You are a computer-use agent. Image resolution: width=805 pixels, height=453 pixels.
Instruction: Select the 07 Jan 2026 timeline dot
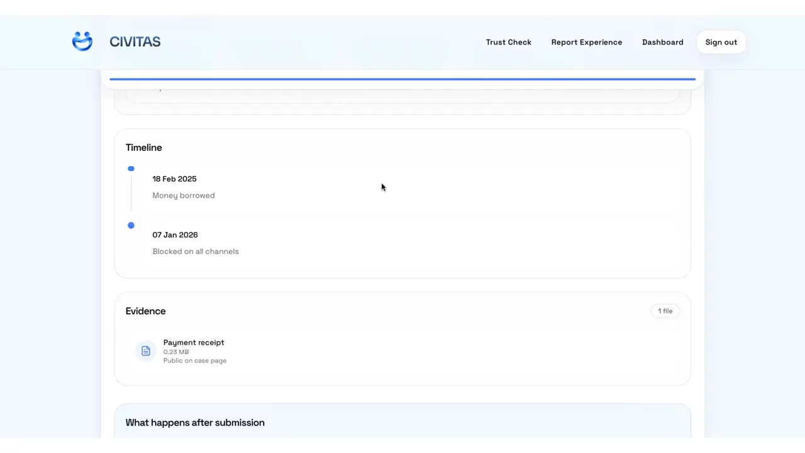point(131,225)
